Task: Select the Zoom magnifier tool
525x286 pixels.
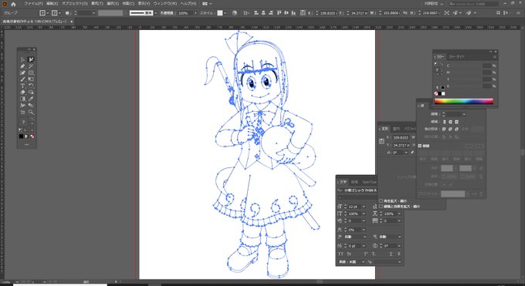Action: pos(31,112)
